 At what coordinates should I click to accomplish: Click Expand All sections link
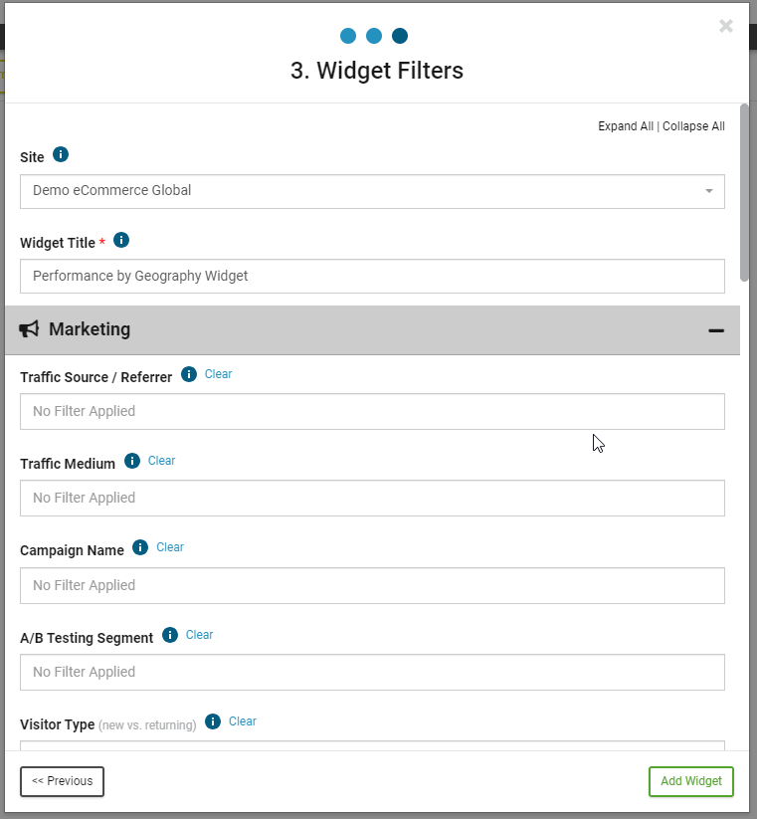click(625, 126)
